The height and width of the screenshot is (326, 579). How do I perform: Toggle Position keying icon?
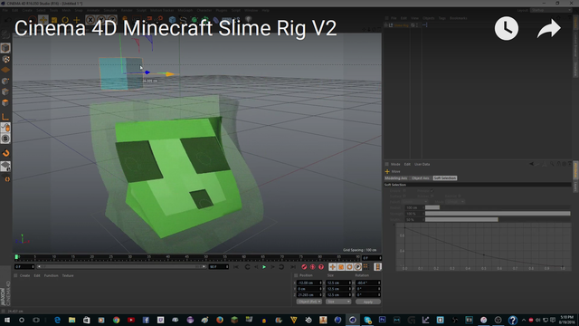click(x=332, y=267)
